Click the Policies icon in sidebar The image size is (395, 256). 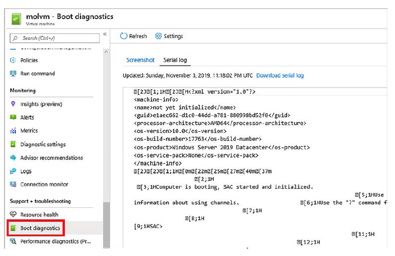click(x=14, y=60)
